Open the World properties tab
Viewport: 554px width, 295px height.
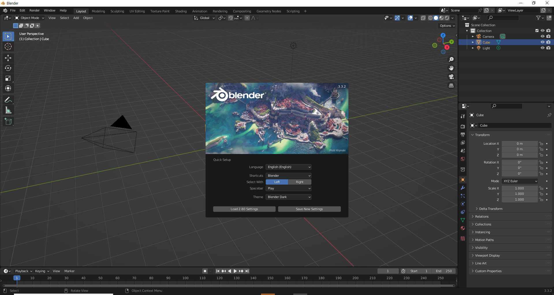pyautogui.click(x=463, y=159)
